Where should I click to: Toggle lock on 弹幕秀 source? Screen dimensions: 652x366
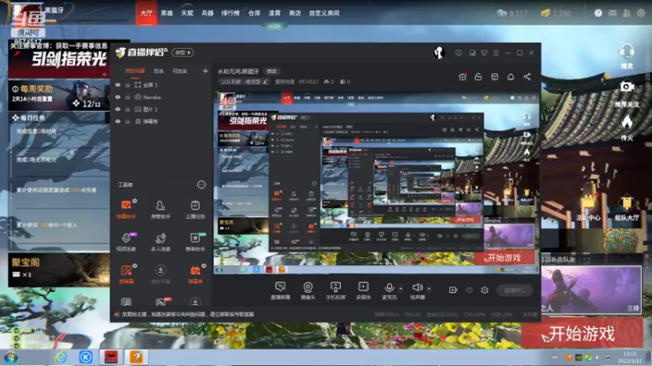pos(128,121)
